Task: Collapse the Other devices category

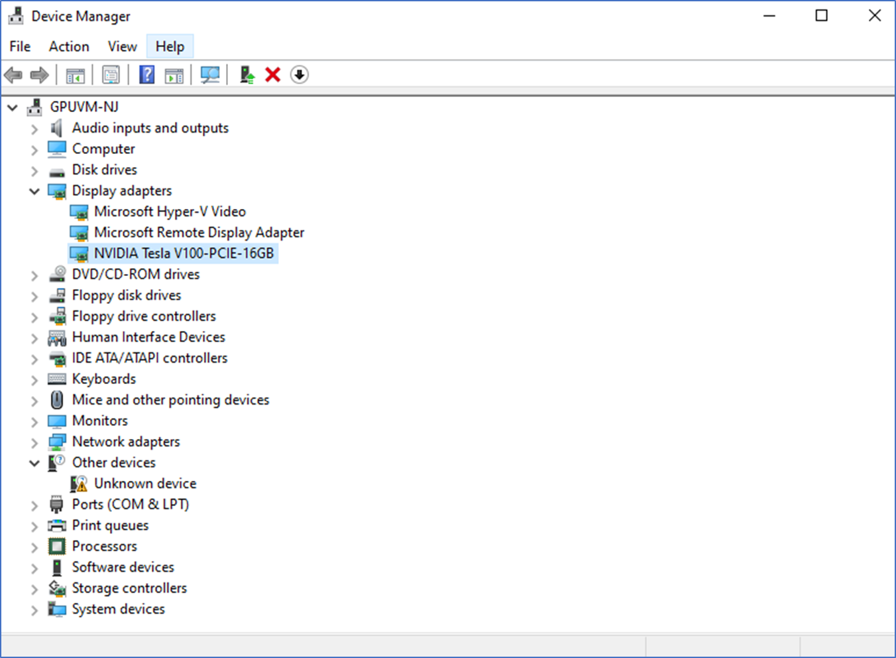Action: pyautogui.click(x=34, y=463)
